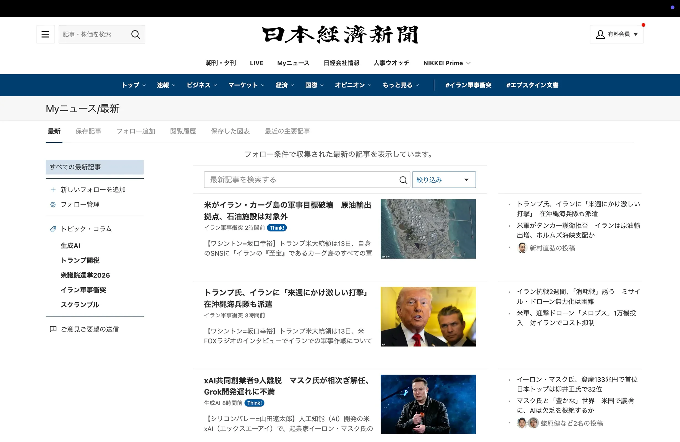The height and width of the screenshot is (442, 680).
Task: Click the plus icon beside 新しいフォローを追加
Action: (x=53, y=190)
